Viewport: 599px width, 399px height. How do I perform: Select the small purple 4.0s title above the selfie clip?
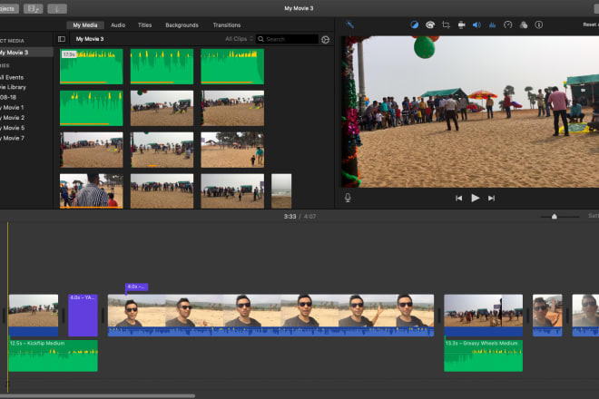click(x=136, y=287)
